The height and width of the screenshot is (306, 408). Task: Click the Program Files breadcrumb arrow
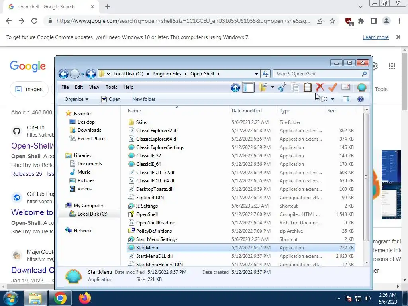pyautogui.click(x=186, y=74)
